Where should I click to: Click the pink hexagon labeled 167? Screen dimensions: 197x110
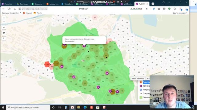tap(95, 17)
